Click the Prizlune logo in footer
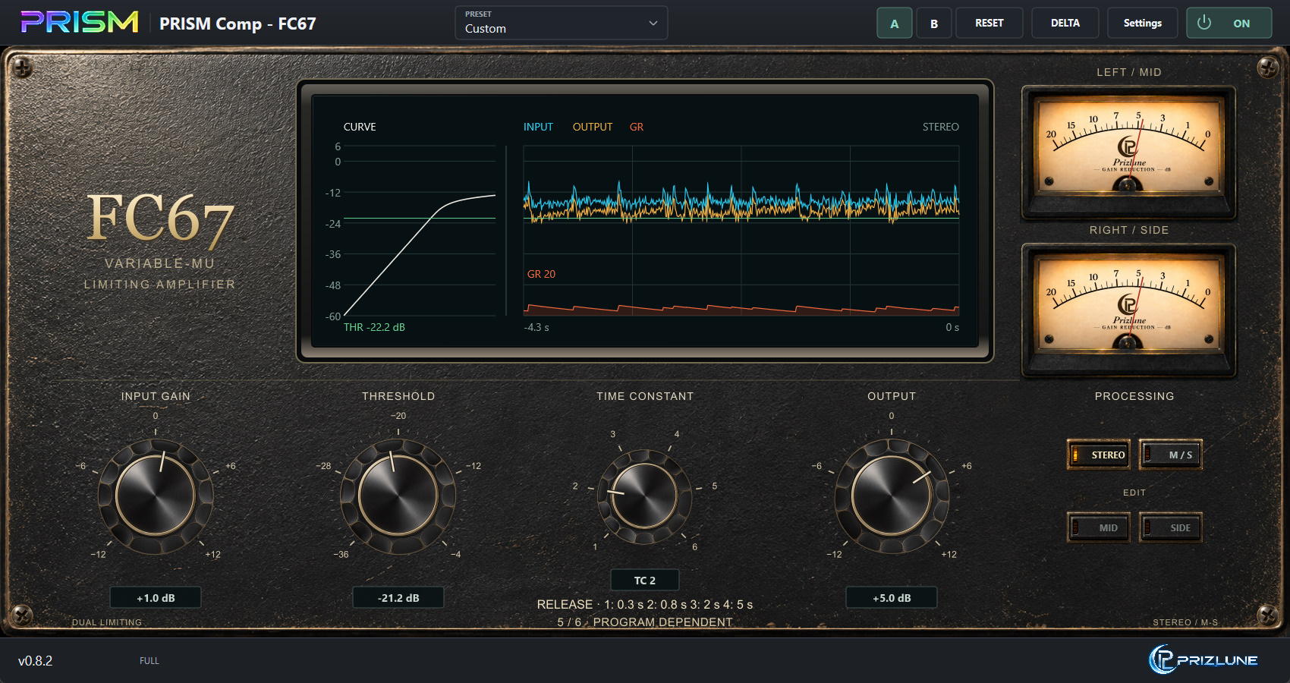The image size is (1290, 683). click(x=1203, y=659)
